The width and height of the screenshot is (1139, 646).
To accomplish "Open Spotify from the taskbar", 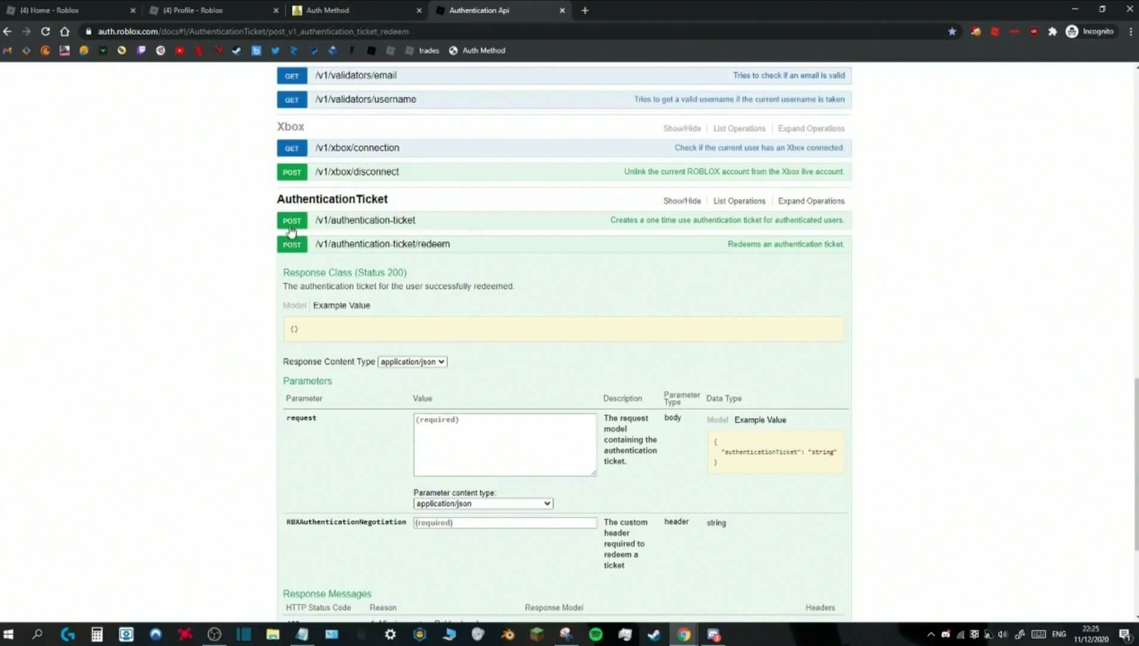I will coord(595,634).
